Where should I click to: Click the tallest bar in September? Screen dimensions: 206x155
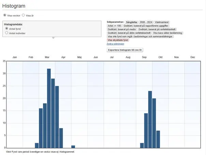(150, 119)
